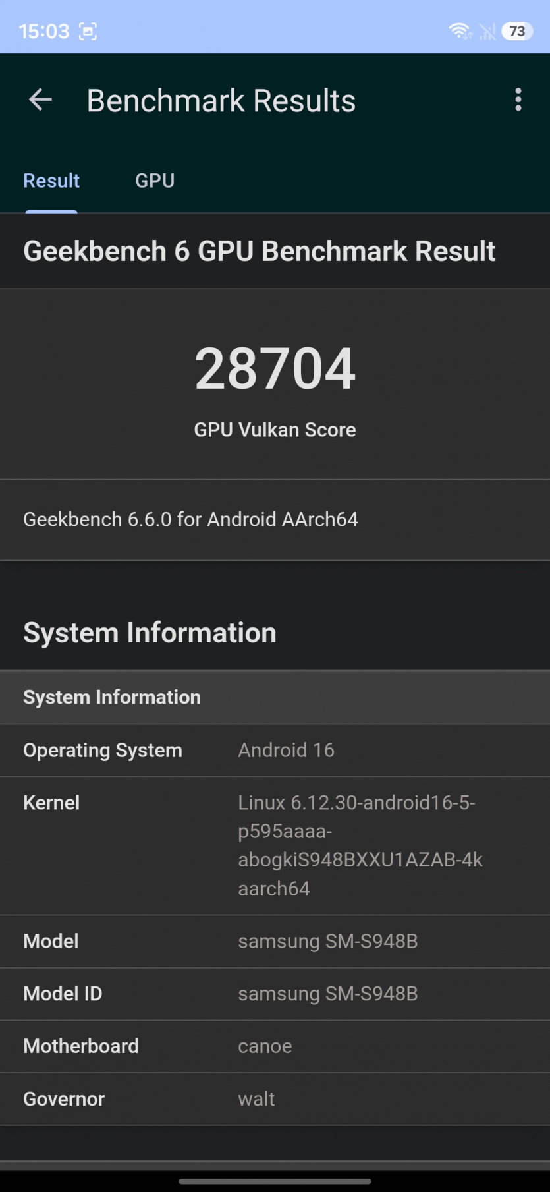The width and height of the screenshot is (550, 1192).
Task: Tap the no-signal cellular icon
Action: (x=487, y=31)
